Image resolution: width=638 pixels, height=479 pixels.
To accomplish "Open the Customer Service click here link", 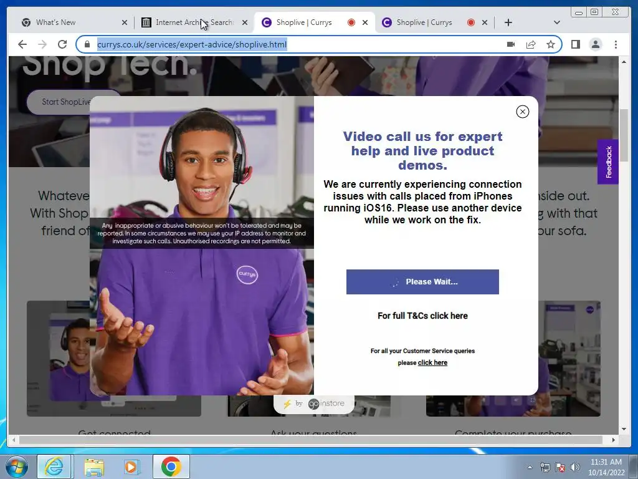I will 432,362.
